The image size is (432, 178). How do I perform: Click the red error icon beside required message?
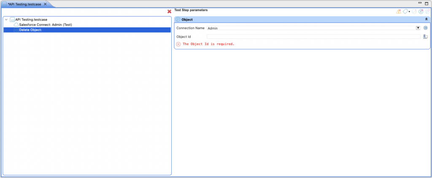178,44
